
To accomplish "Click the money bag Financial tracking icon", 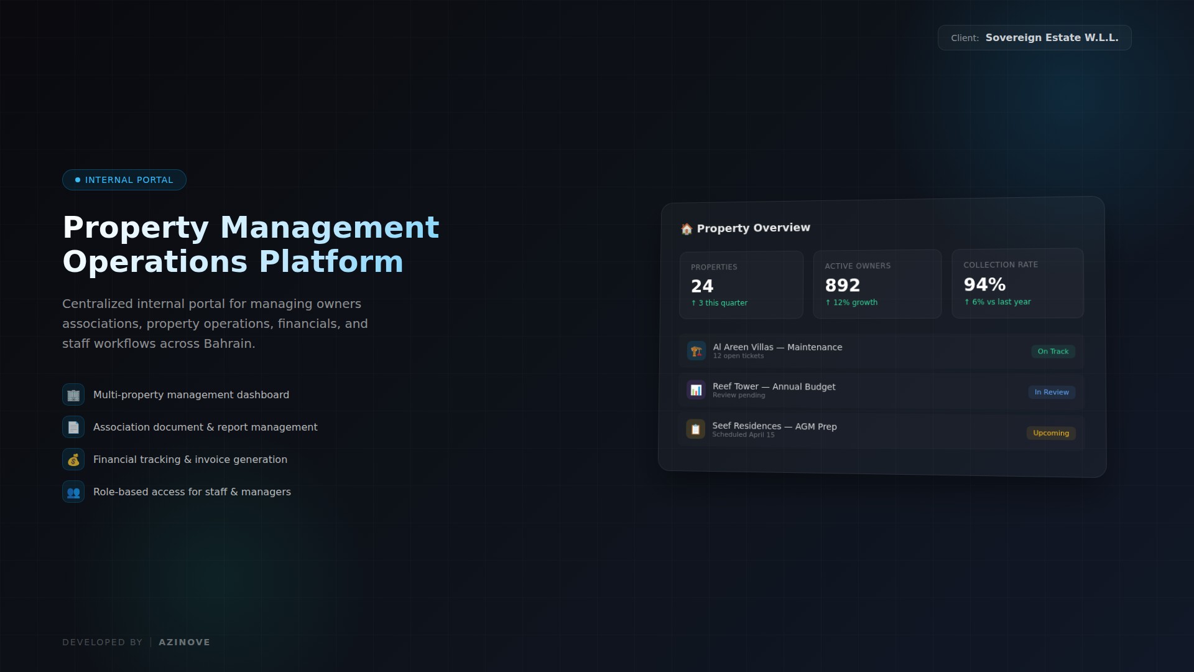I will [x=73, y=460].
